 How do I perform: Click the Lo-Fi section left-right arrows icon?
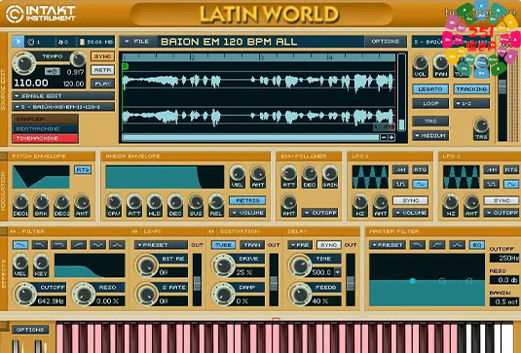pyautogui.click(x=135, y=231)
